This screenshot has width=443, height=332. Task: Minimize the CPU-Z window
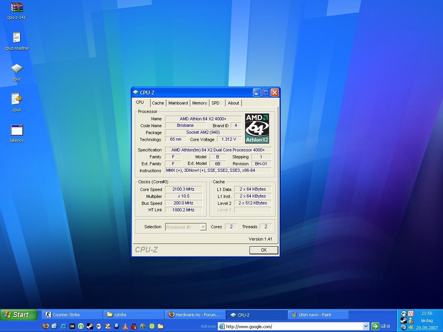point(257,92)
